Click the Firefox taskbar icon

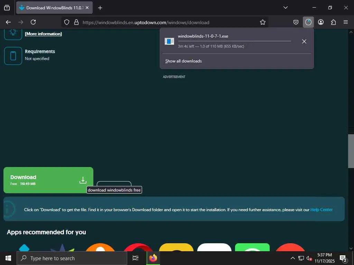(153, 258)
